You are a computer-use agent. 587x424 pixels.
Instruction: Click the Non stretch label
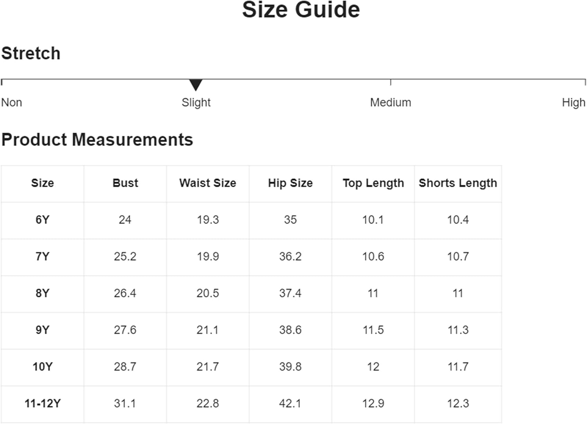(12, 102)
